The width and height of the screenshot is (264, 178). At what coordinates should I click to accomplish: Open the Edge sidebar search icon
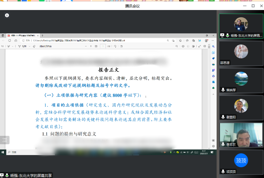click(x=213, y=46)
